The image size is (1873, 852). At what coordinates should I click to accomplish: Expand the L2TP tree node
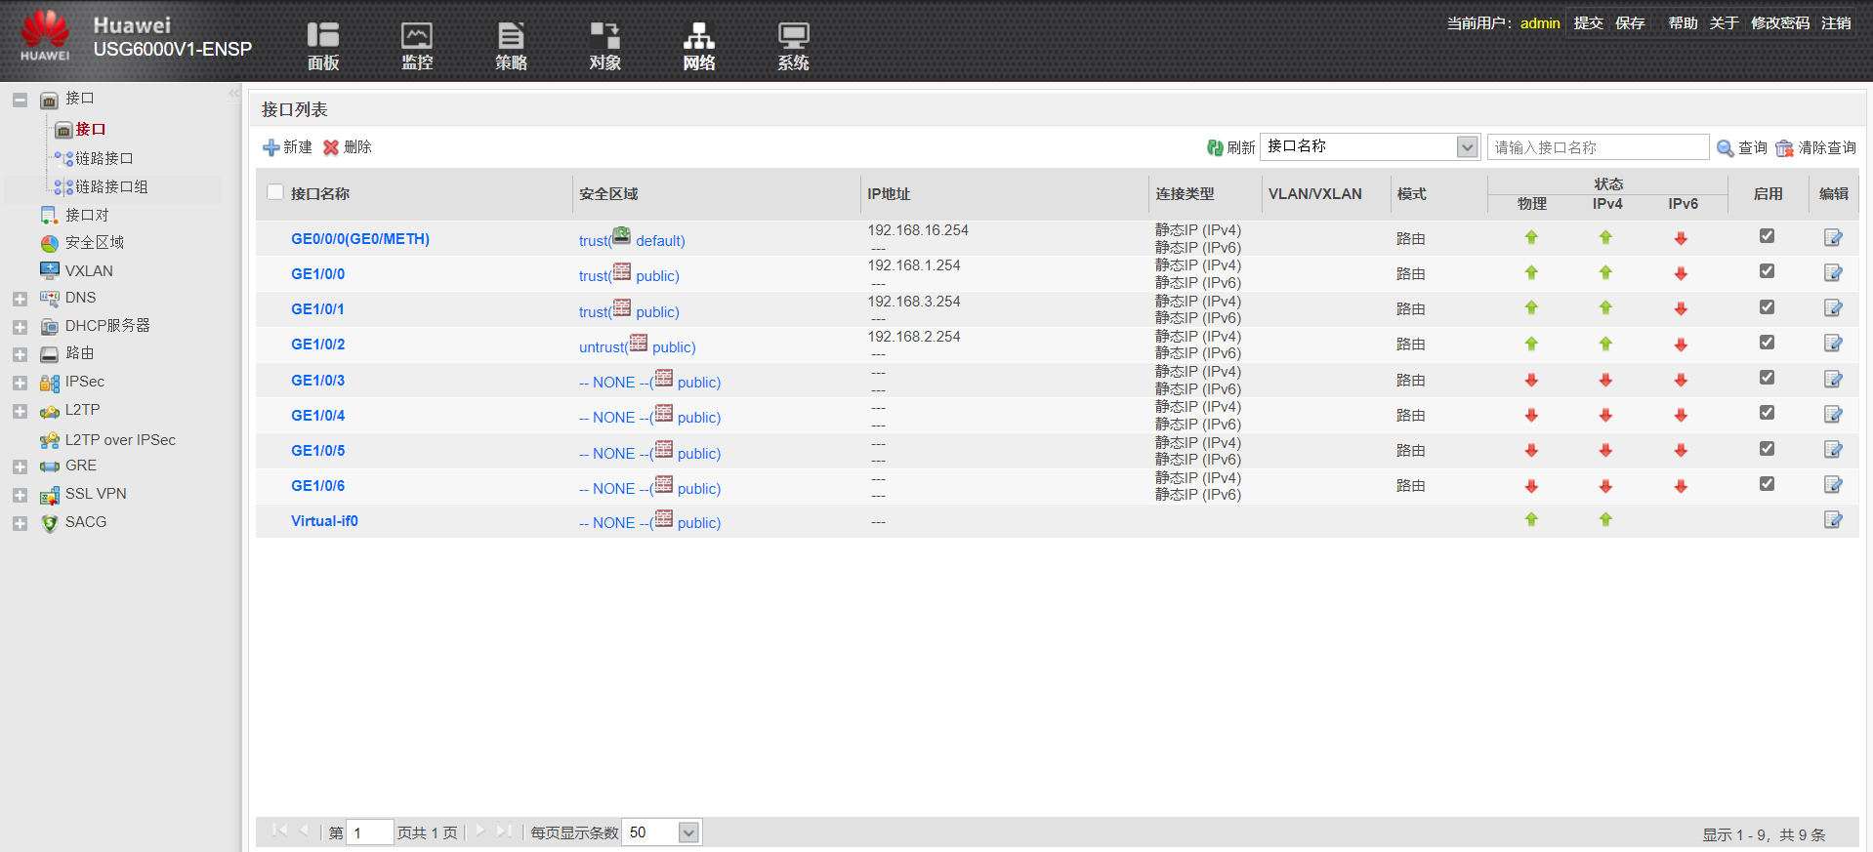[20, 411]
